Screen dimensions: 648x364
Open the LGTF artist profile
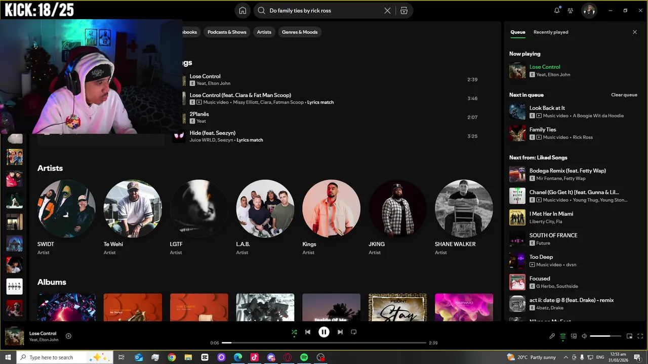(x=199, y=208)
